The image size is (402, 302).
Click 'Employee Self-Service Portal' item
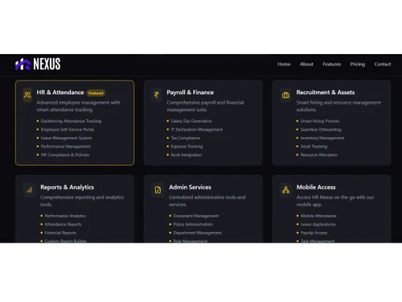[x=68, y=130]
